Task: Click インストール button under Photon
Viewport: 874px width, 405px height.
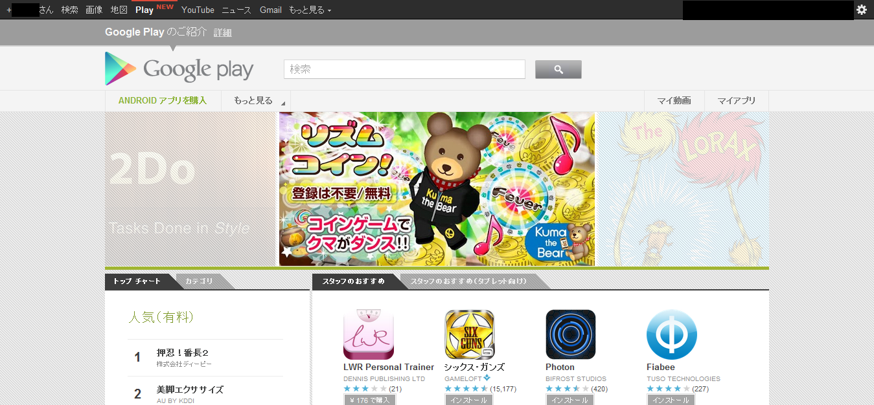Action: (x=569, y=400)
